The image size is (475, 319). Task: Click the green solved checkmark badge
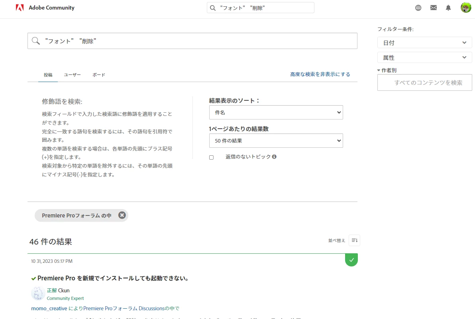point(351,260)
